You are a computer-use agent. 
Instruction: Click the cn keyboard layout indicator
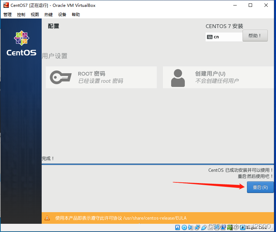[x=224, y=37]
